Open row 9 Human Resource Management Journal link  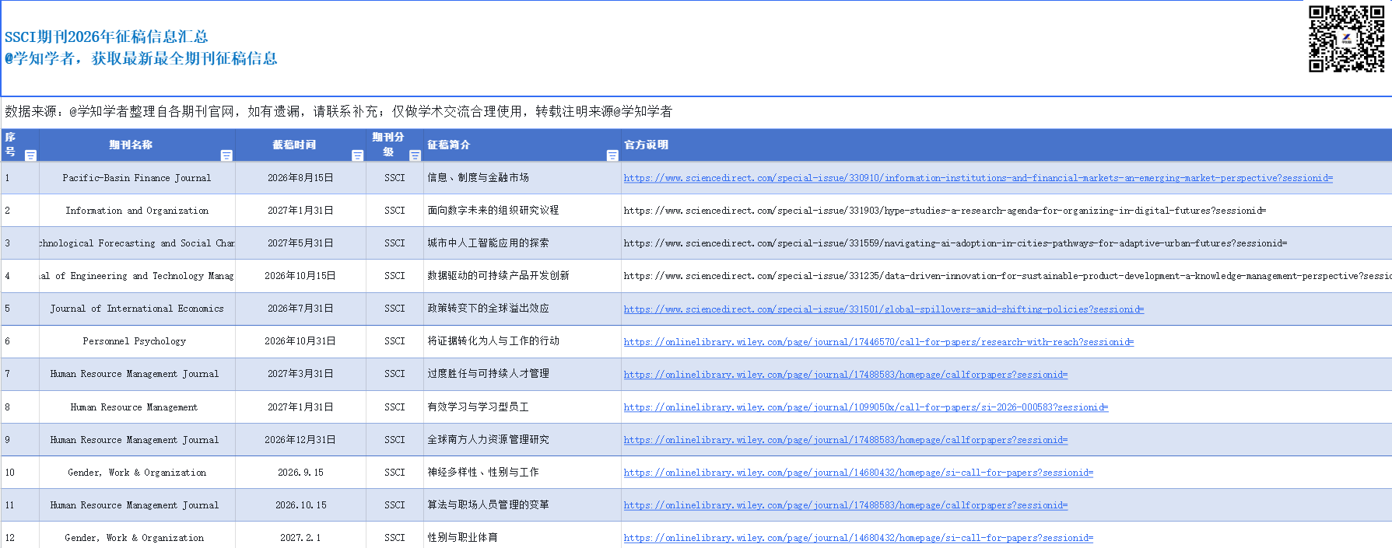point(846,440)
